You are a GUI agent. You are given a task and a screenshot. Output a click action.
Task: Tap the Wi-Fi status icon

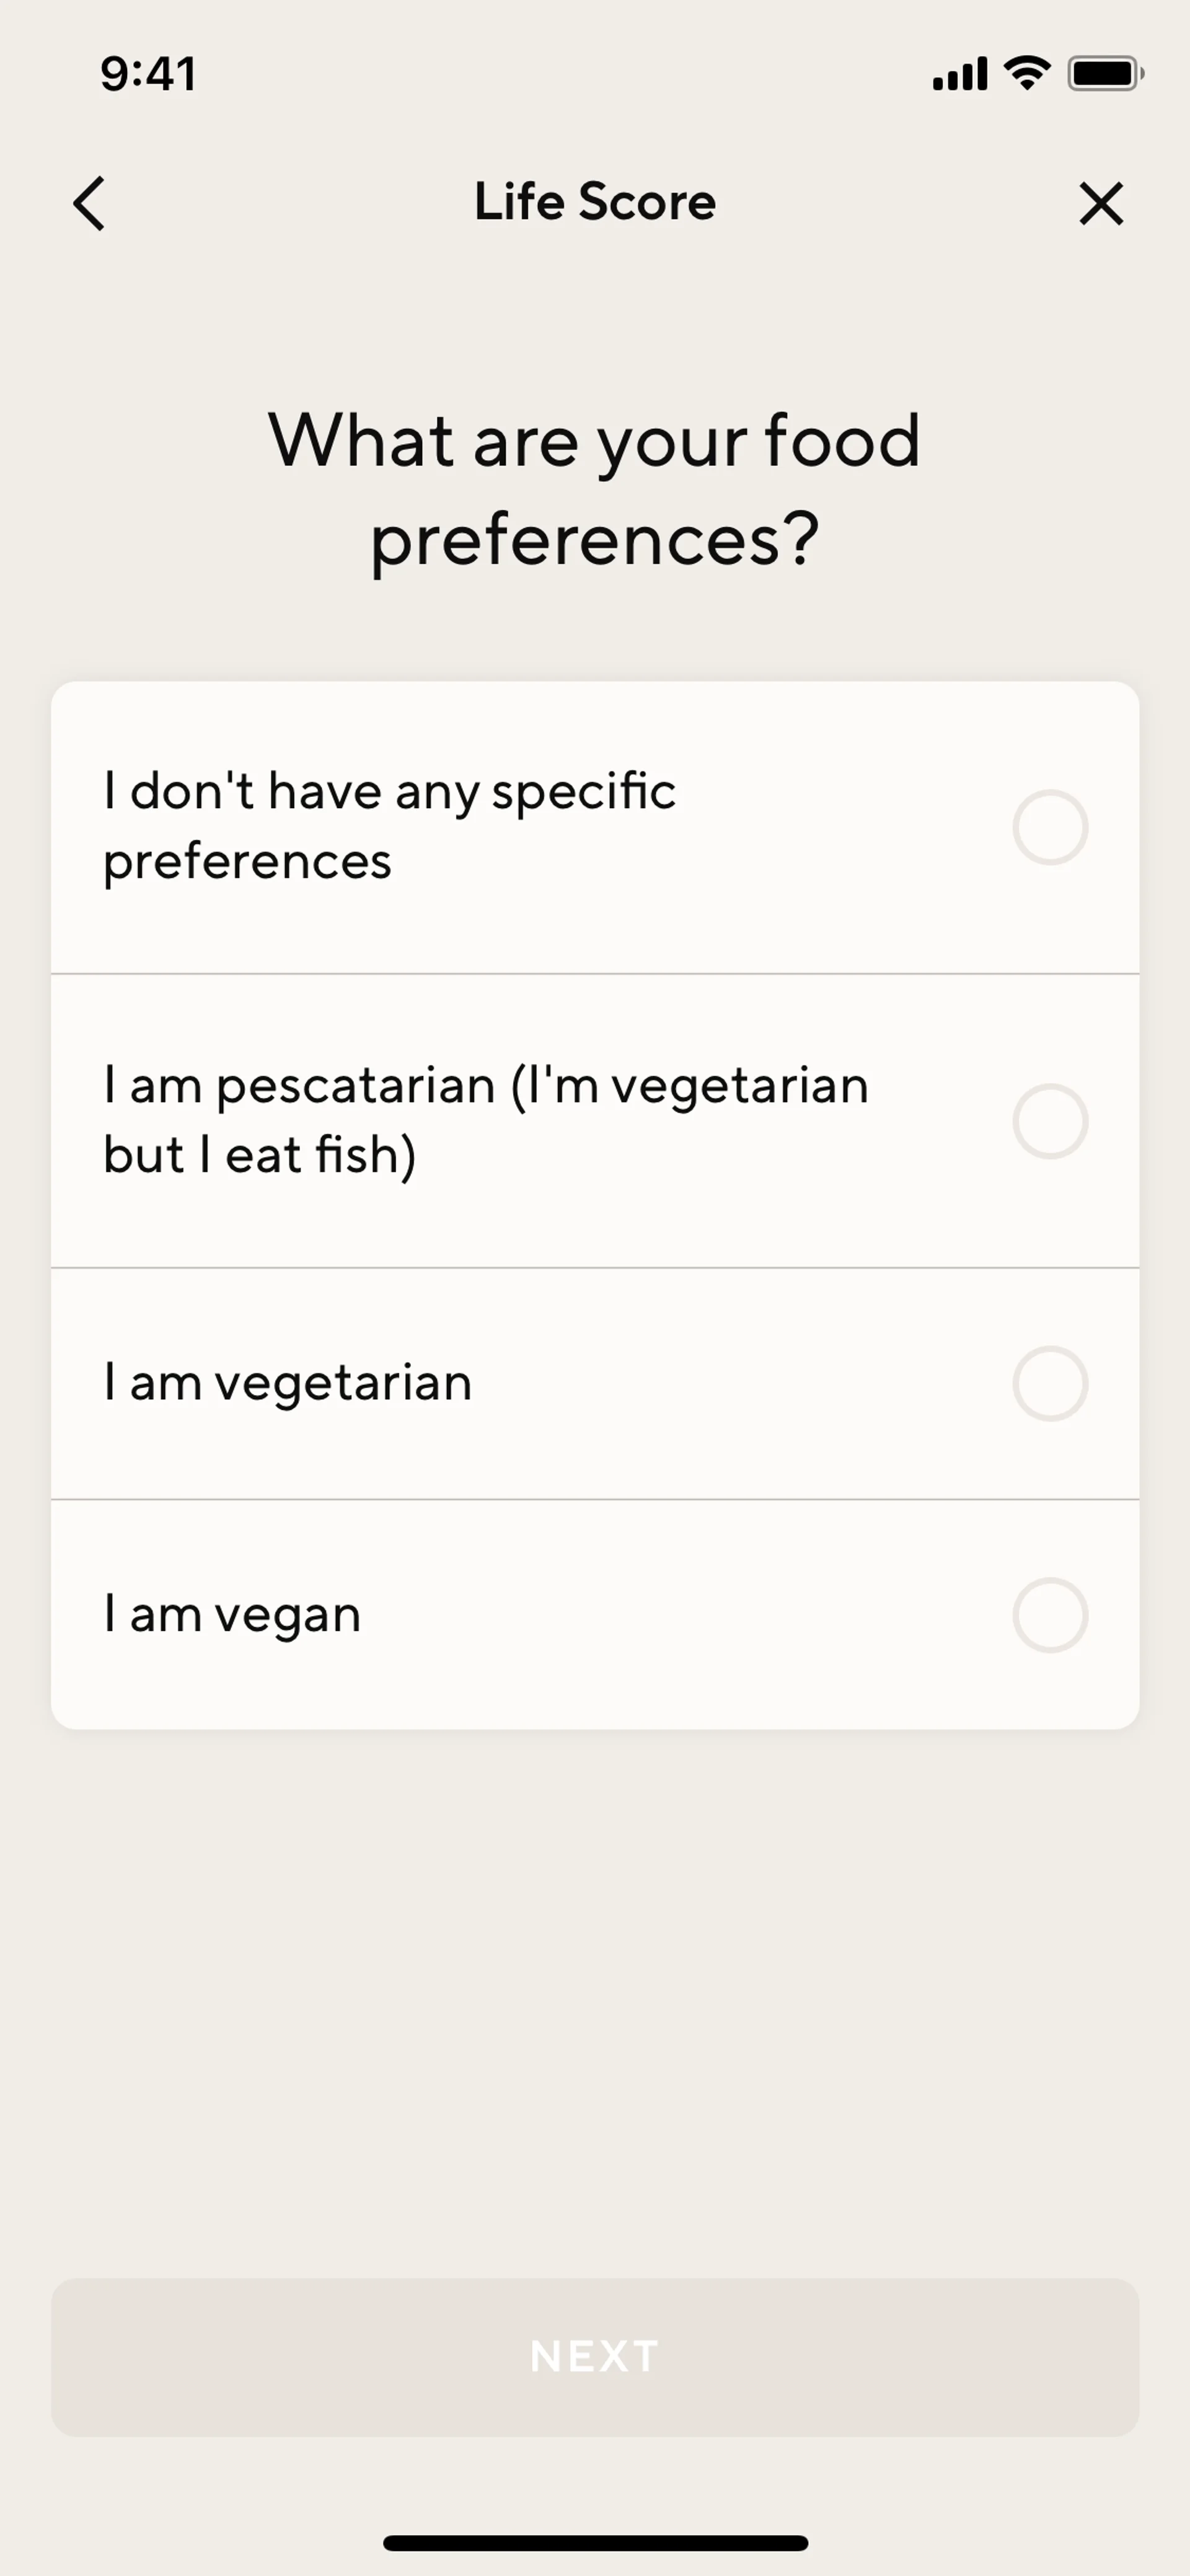tap(1027, 73)
